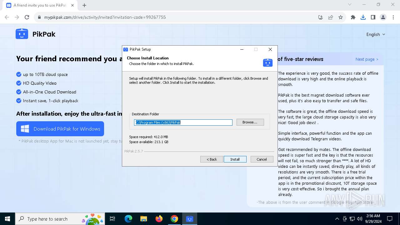
Task: Open the Windows Start menu
Action: 7,219
